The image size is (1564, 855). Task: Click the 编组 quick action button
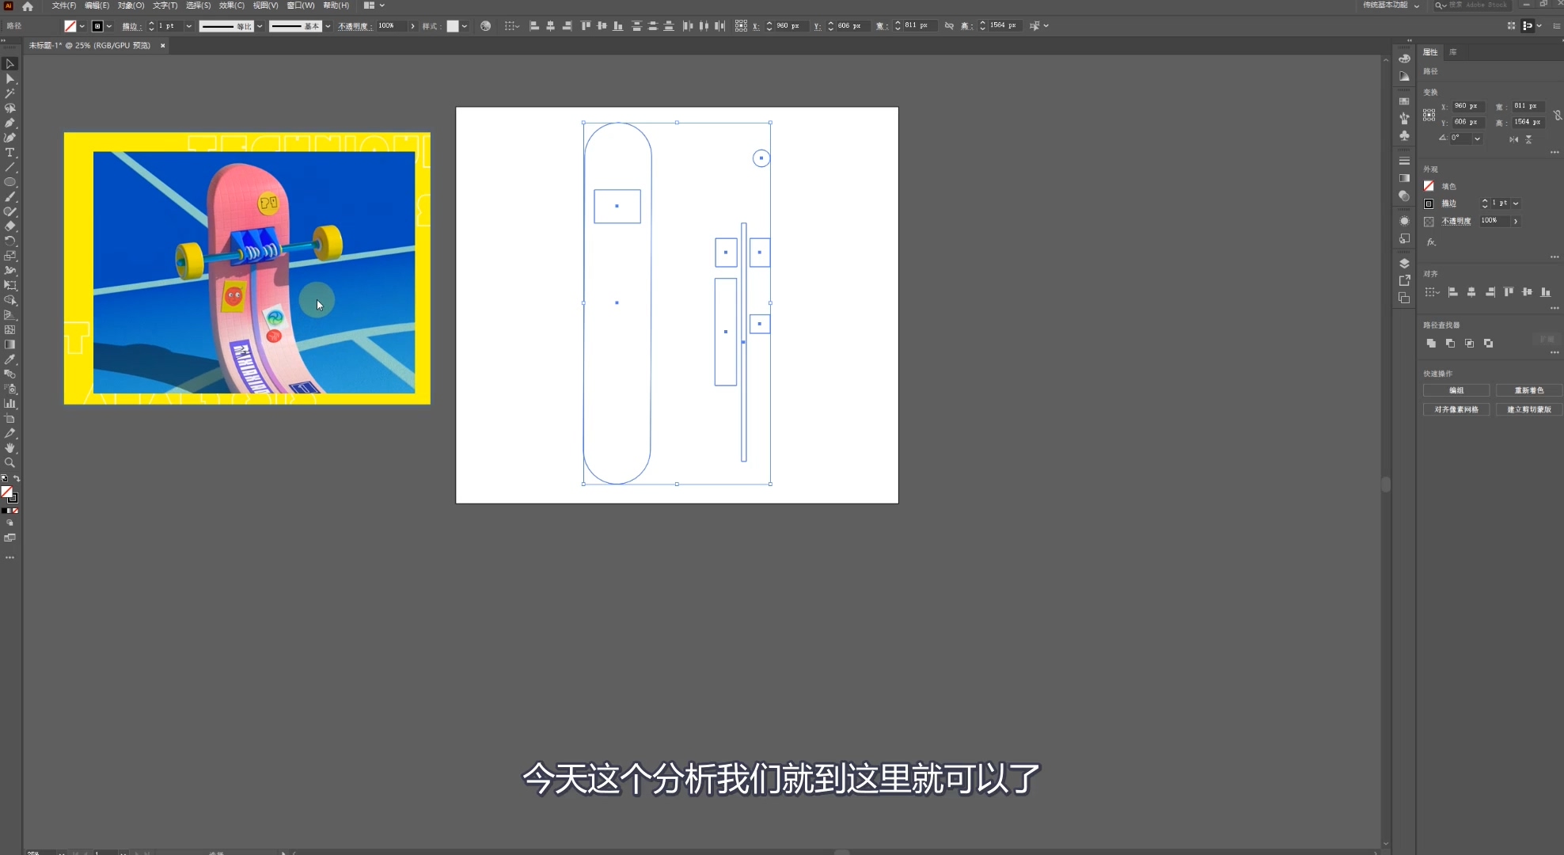click(x=1456, y=390)
